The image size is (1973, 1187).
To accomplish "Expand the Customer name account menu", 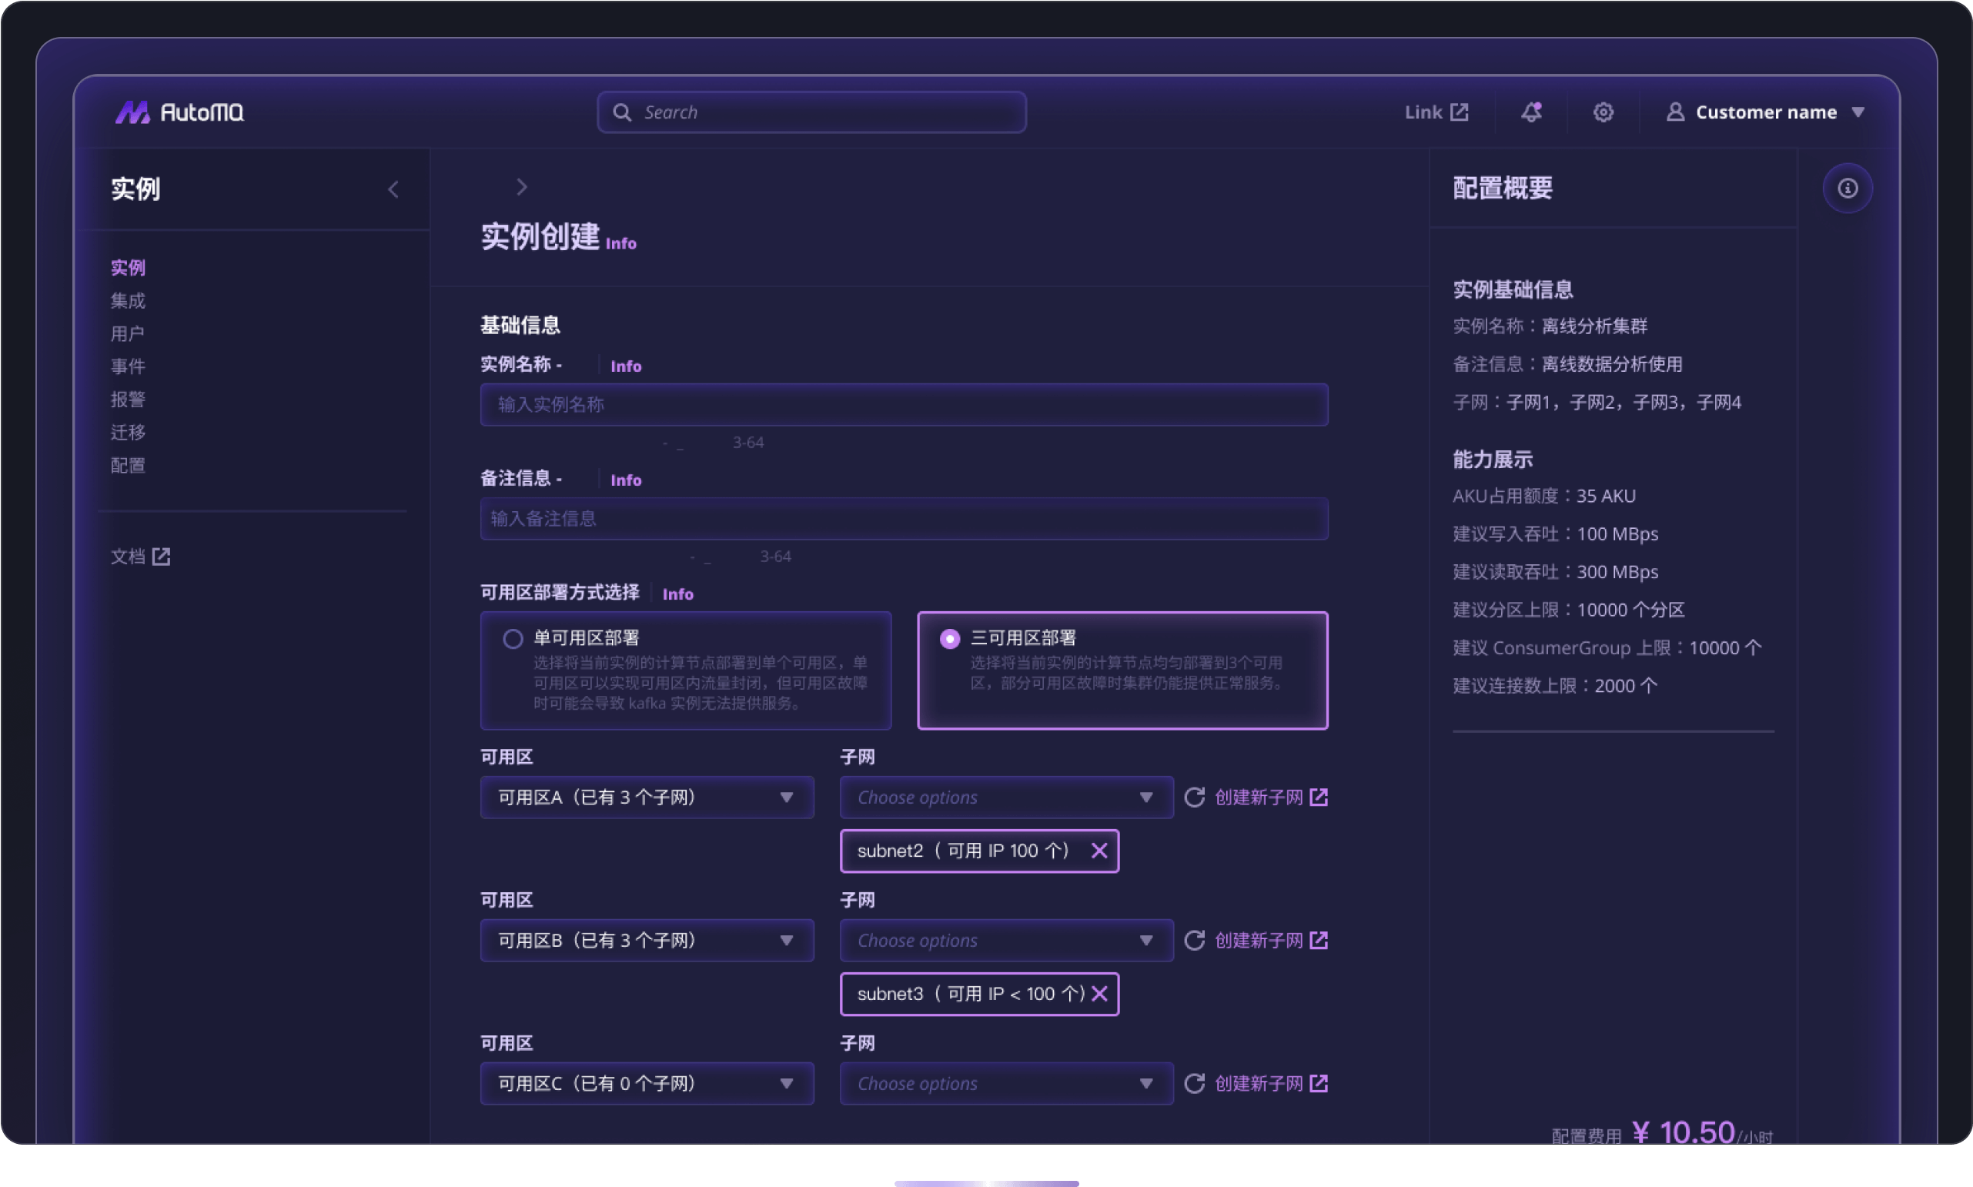I will (1766, 112).
